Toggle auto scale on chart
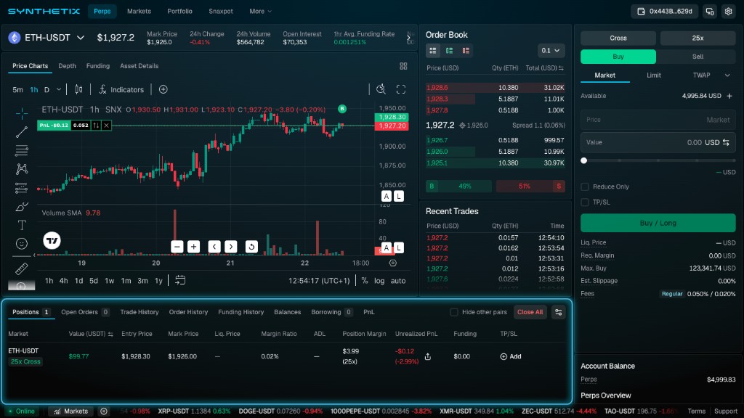 pyautogui.click(x=398, y=281)
